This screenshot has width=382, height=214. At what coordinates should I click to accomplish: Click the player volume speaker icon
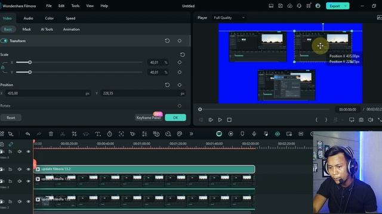tap(371, 120)
